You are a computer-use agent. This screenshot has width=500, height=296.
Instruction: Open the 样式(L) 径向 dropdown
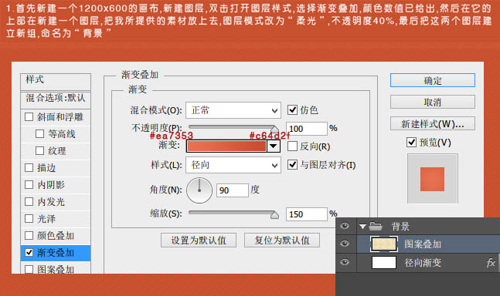pyautogui.click(x=233, y=165)
